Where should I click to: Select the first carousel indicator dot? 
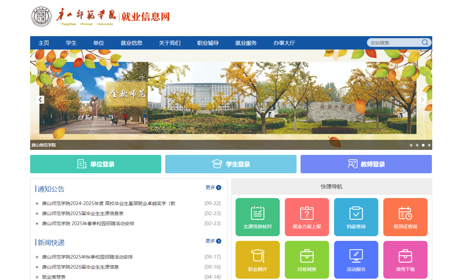click(x=411, y=145)
